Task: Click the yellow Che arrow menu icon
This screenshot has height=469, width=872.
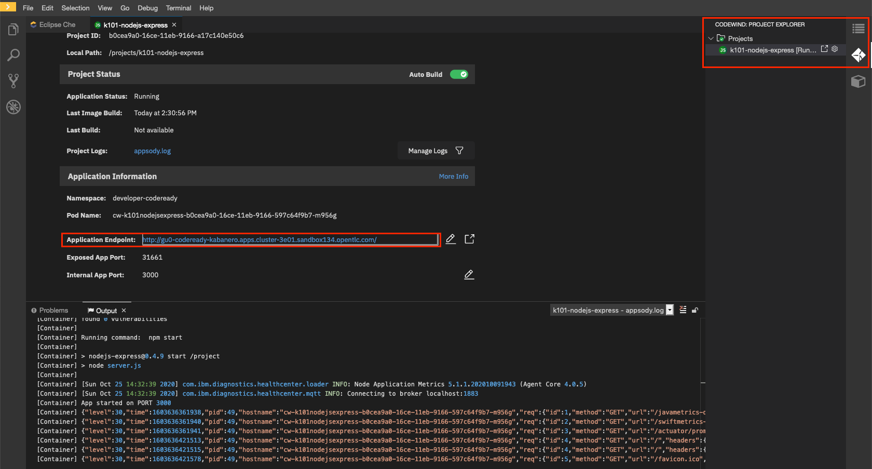Action: coord(8,7)
